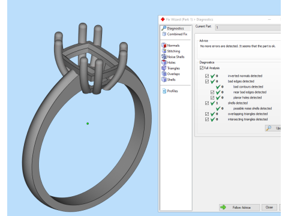
Task: Toggle inverted normals detected checkbox
Action: [x=207, y=76]
